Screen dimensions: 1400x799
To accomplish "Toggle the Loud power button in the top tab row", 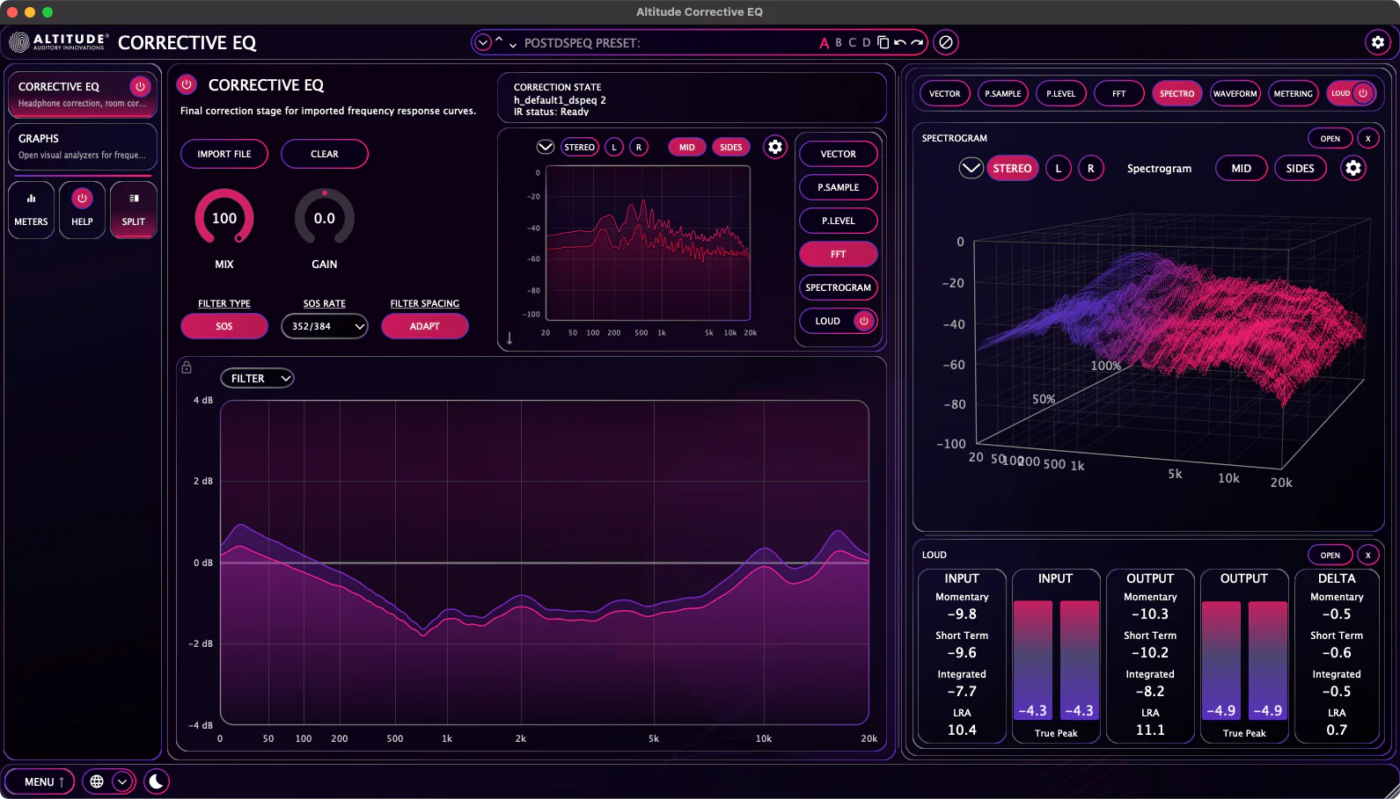I will coord(1363,93).
